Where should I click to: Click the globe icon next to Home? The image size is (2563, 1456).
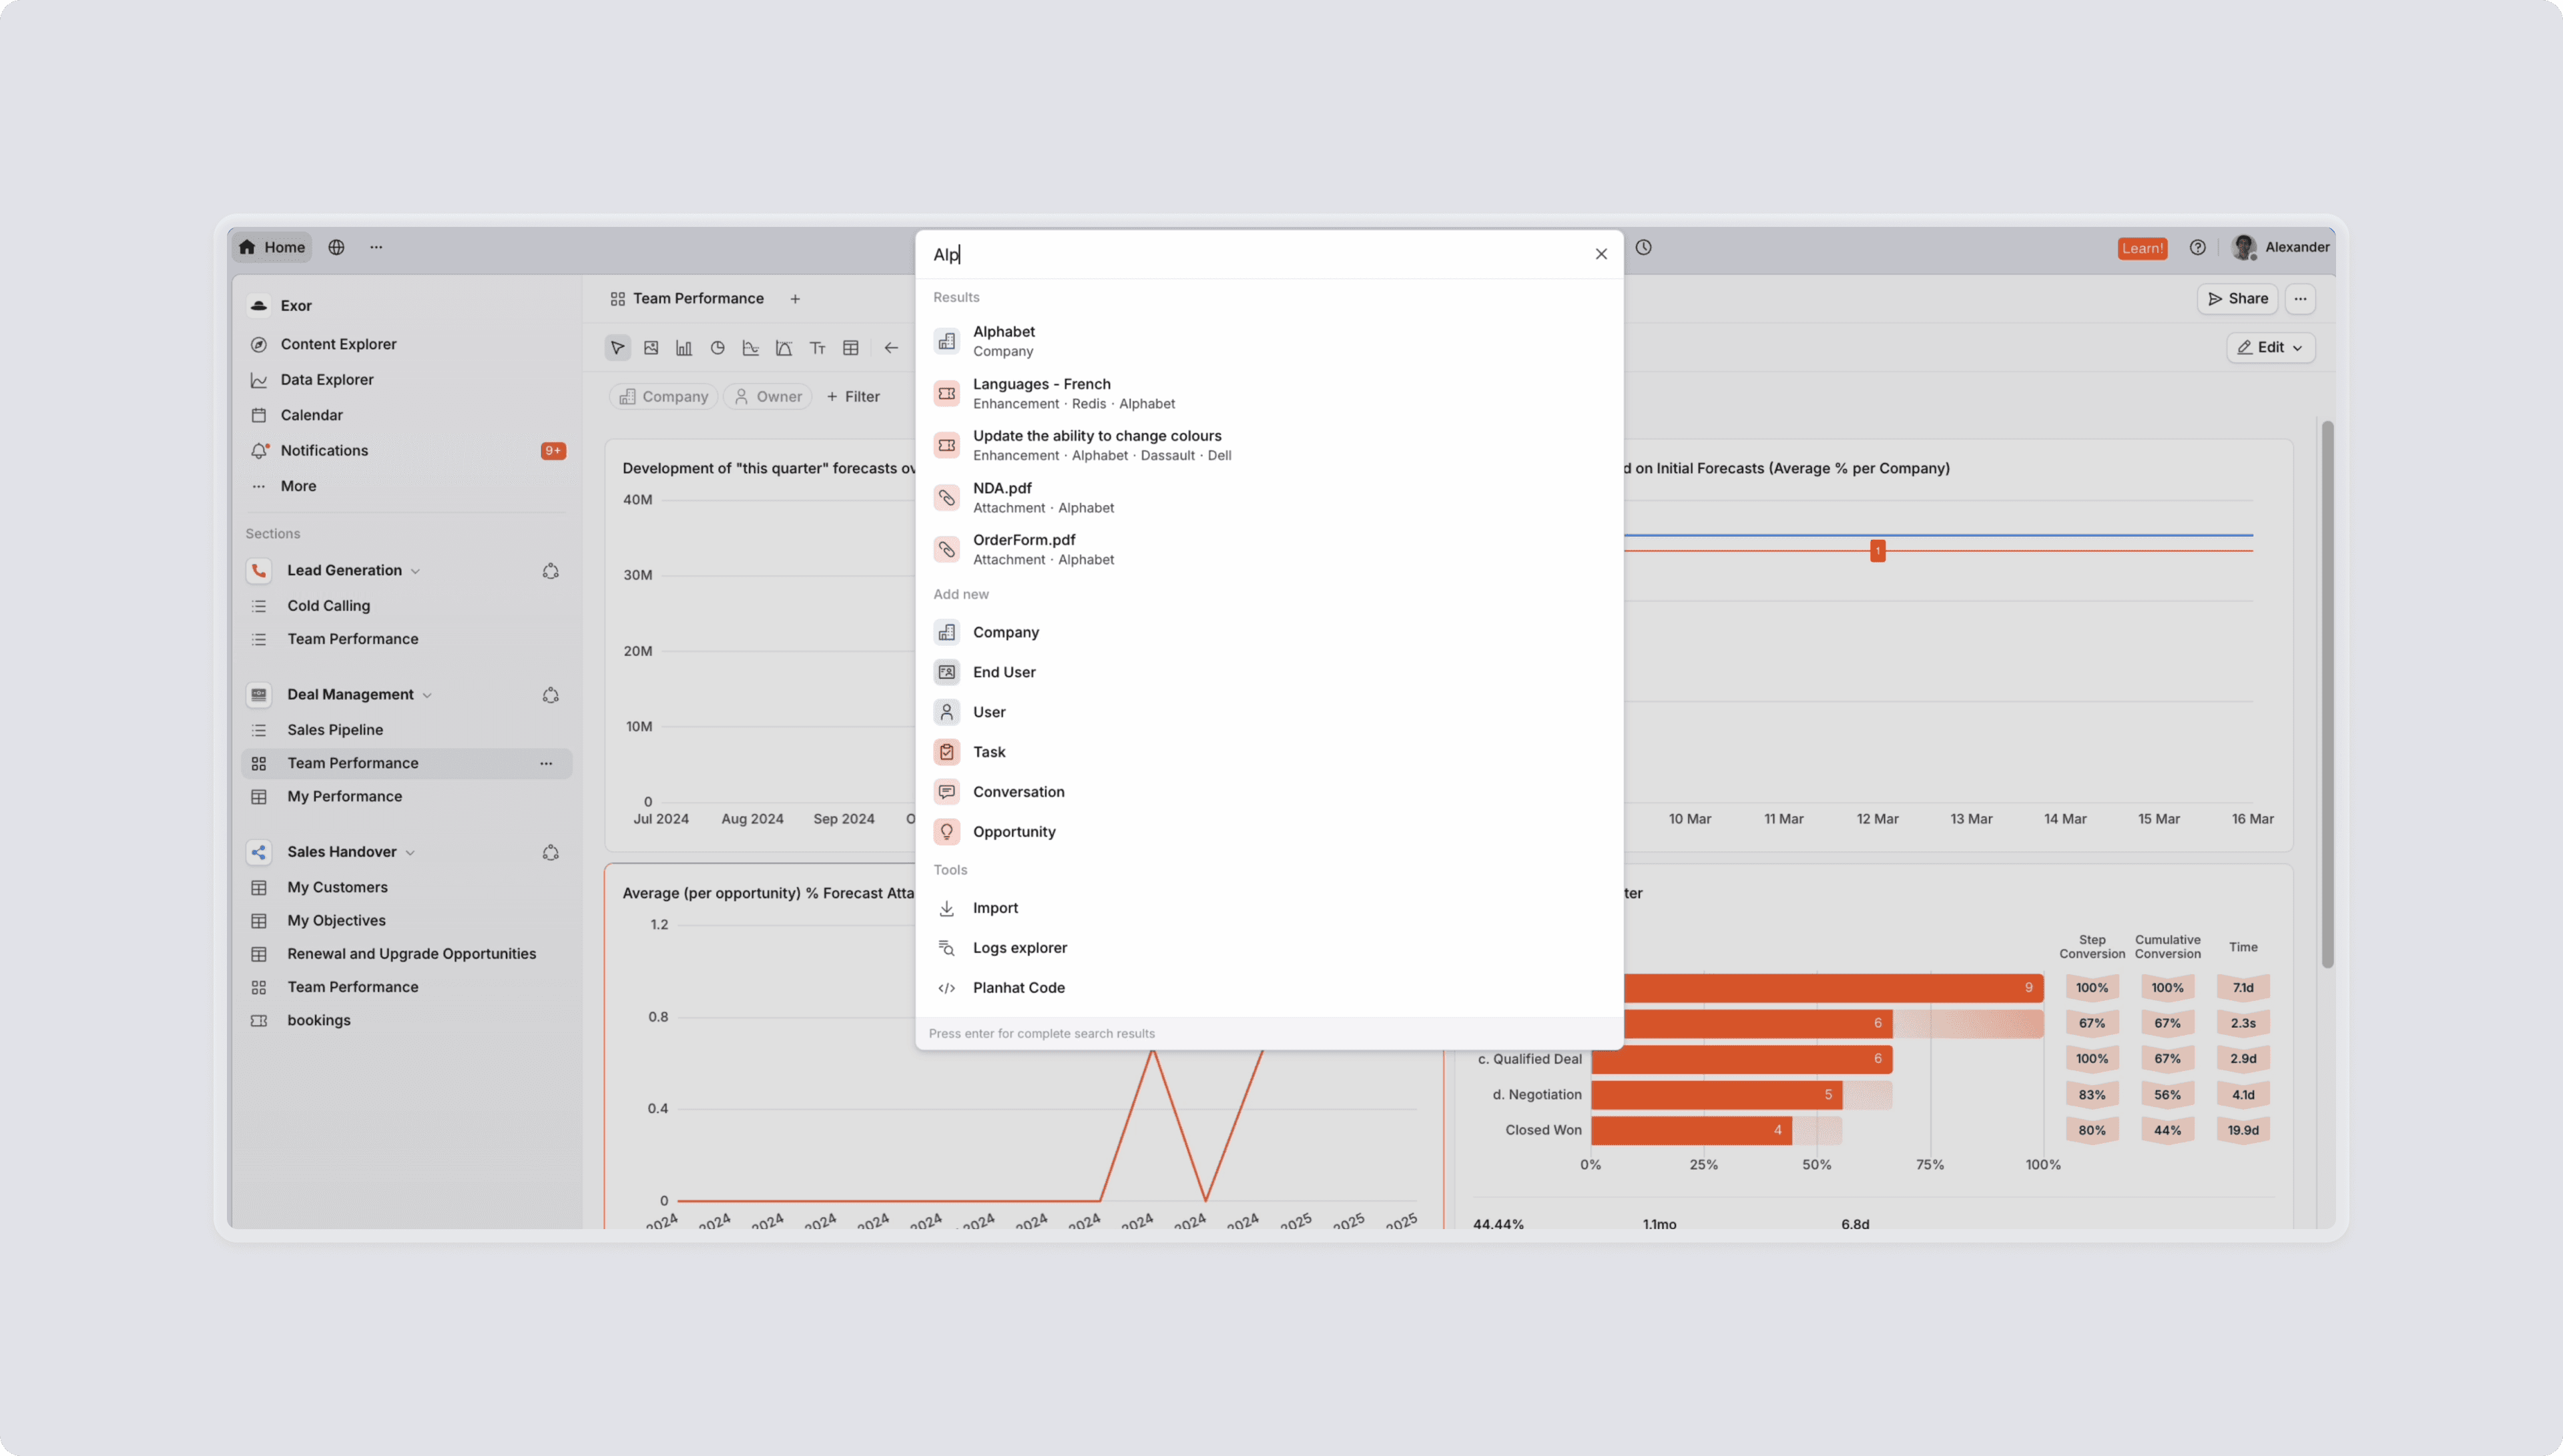(336, 247)
